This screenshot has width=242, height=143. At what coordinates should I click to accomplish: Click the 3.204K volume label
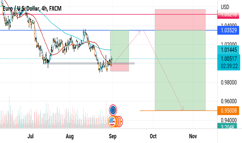228,126
